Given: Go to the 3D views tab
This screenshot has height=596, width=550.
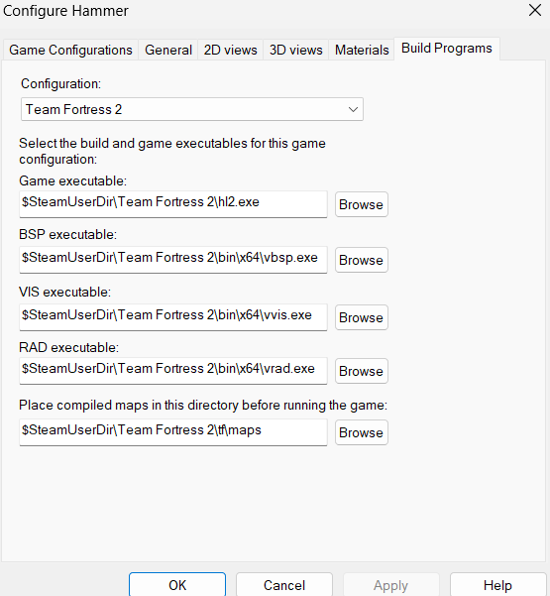Looking at the screenshot, I should click(296, 50).
